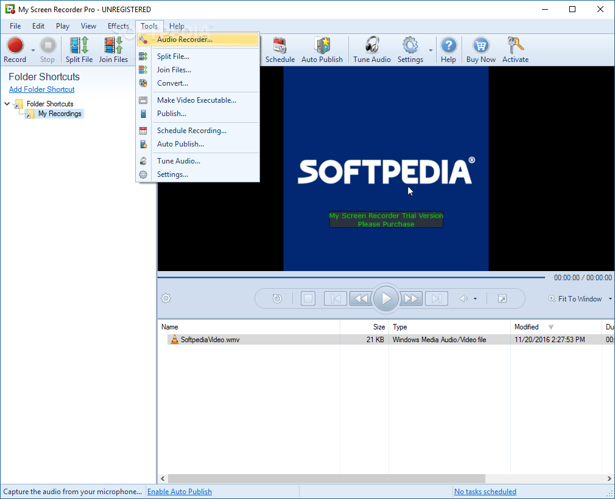The width and height of the screenshot is (615, 499).
Task: Play the video
Action: (386, 298)
